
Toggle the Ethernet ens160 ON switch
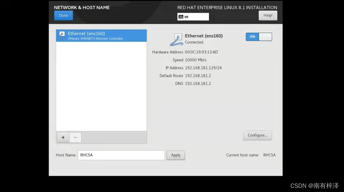tap(259, 37)
